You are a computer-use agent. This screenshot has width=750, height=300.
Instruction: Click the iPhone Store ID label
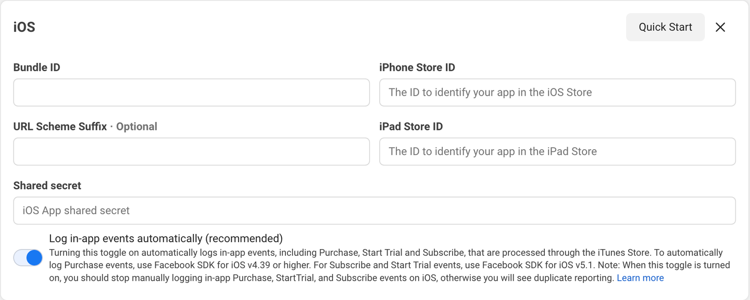(417, 68)
